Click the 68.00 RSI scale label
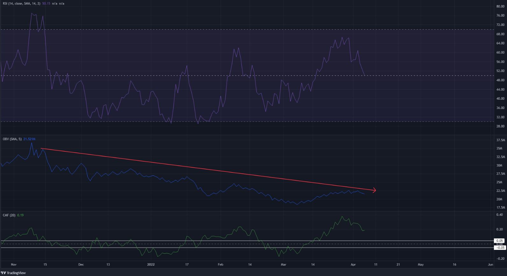 click(x=500, y=34)
